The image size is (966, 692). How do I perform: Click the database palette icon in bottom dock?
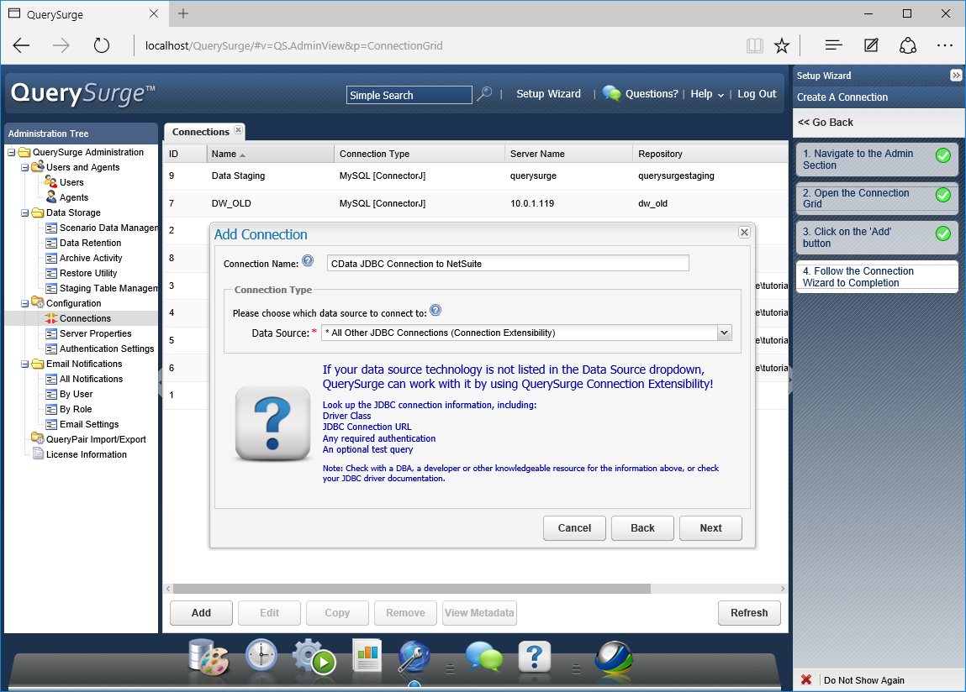tap(209, 656)
